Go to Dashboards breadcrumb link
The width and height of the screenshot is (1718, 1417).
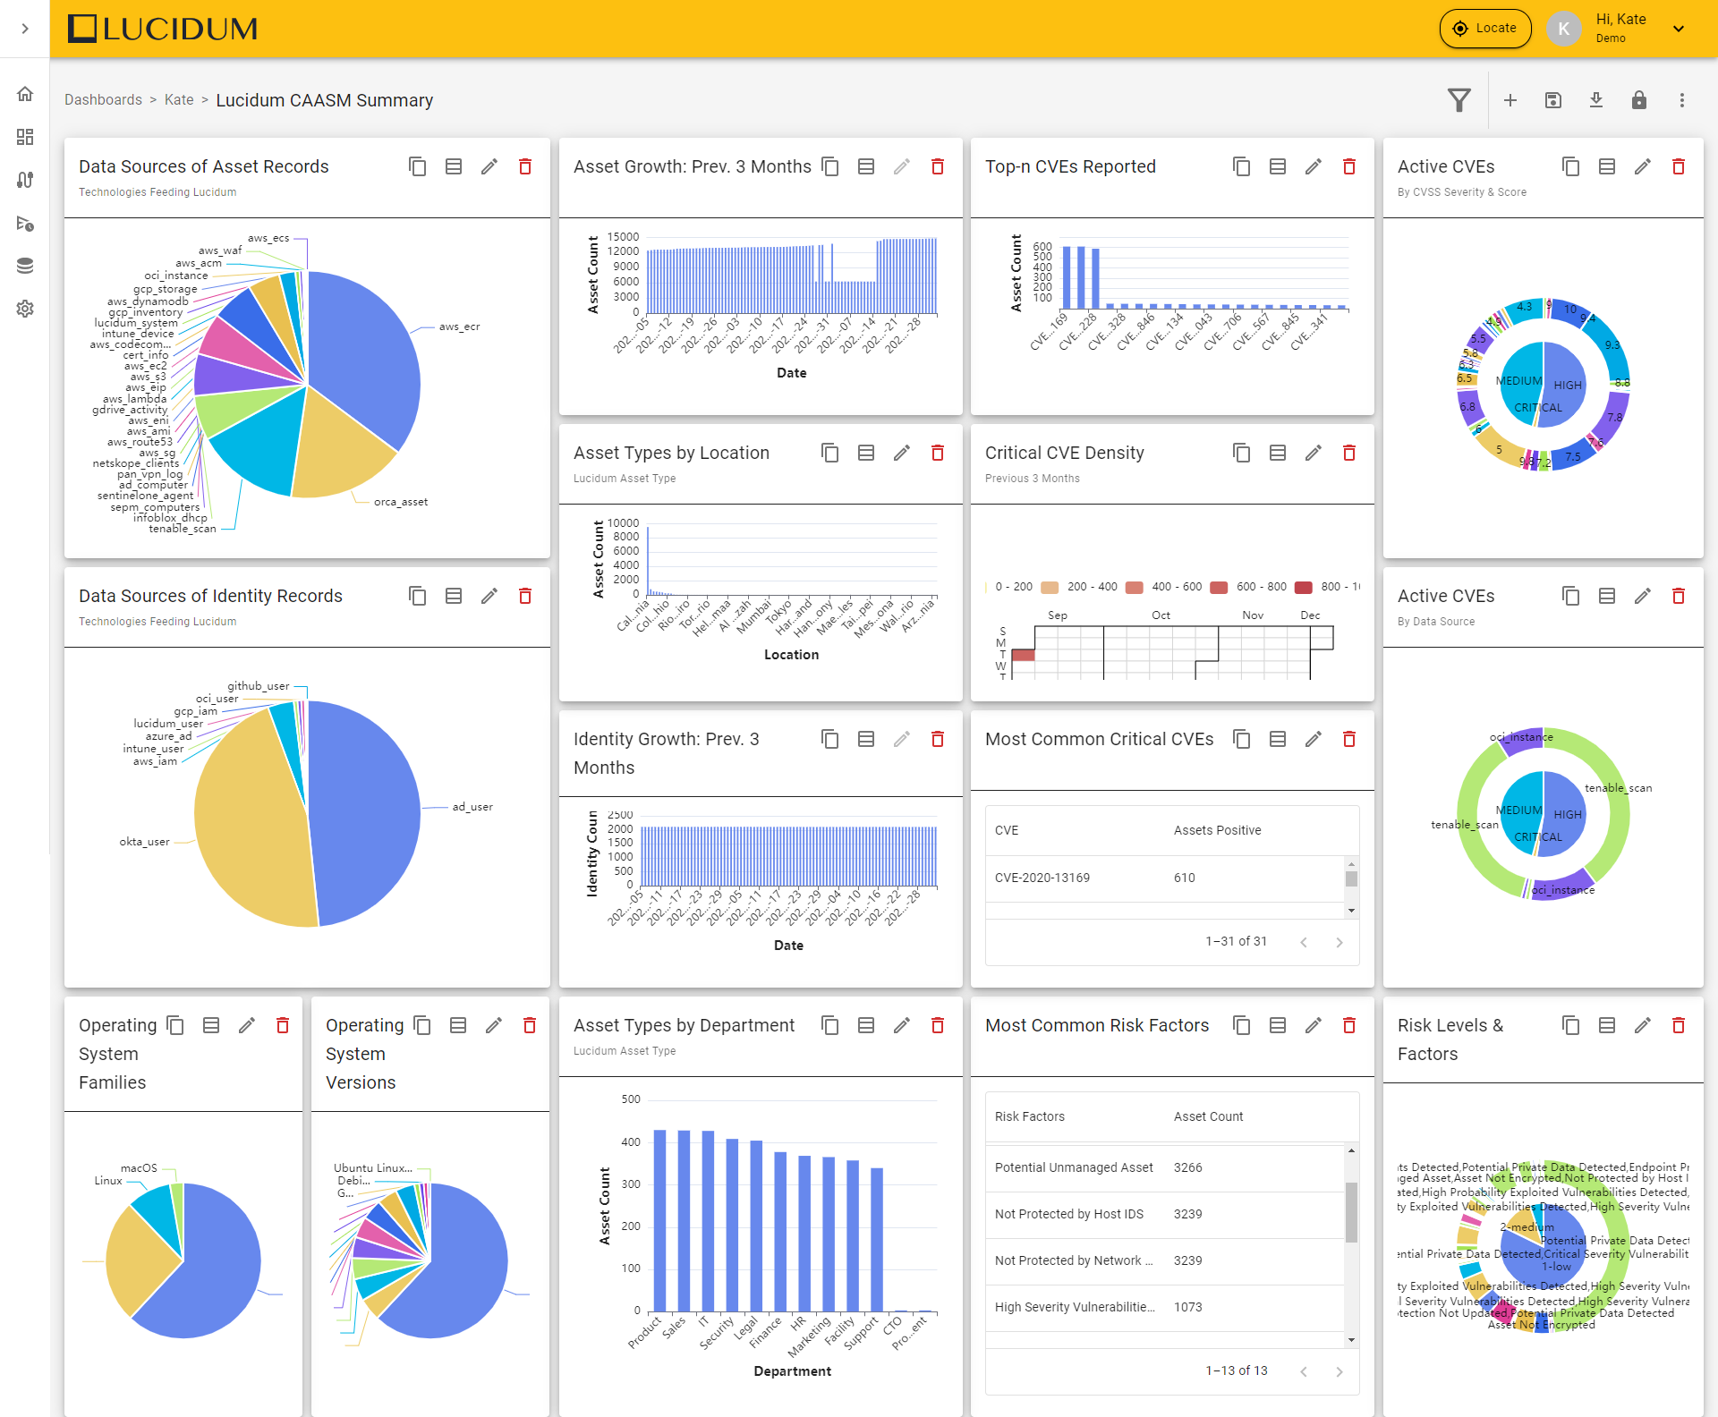click(x=103, y=100)
